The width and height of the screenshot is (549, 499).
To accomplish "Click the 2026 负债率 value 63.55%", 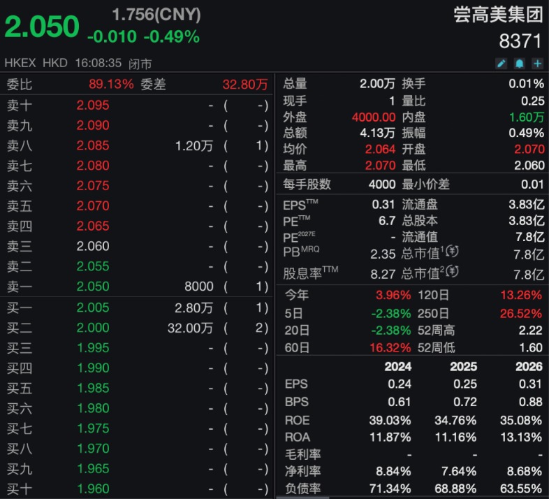I will pos(521,489).
